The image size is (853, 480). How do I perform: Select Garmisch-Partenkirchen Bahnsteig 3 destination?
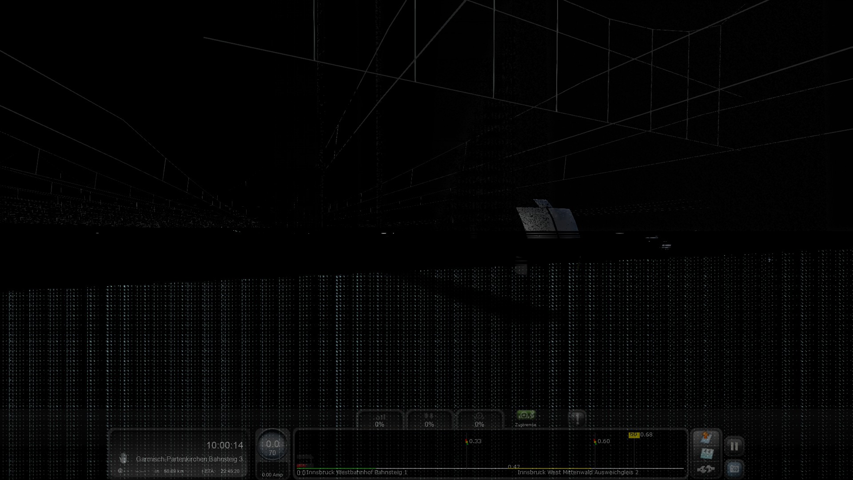click(x=189, y=459)
